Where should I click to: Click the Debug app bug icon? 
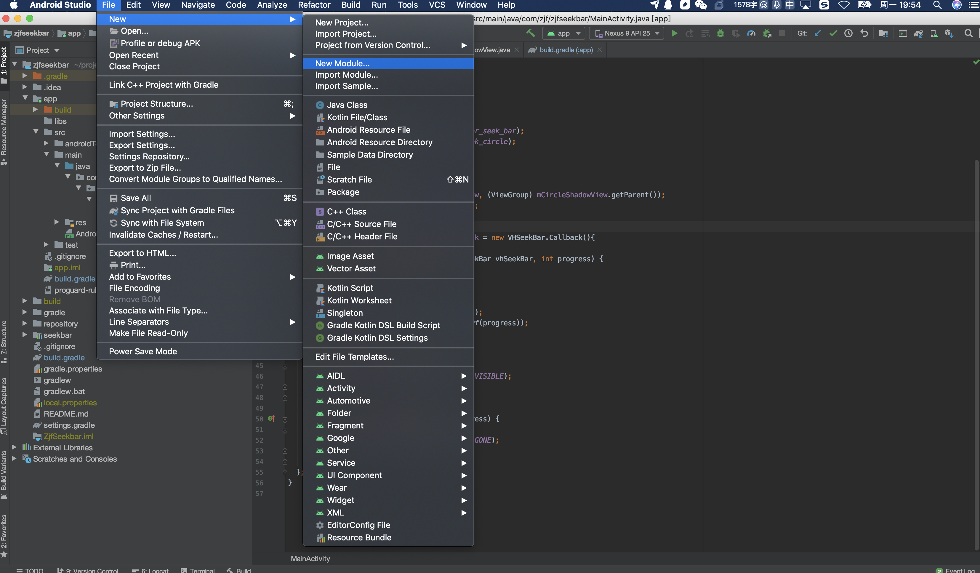(x=720, y=33)
